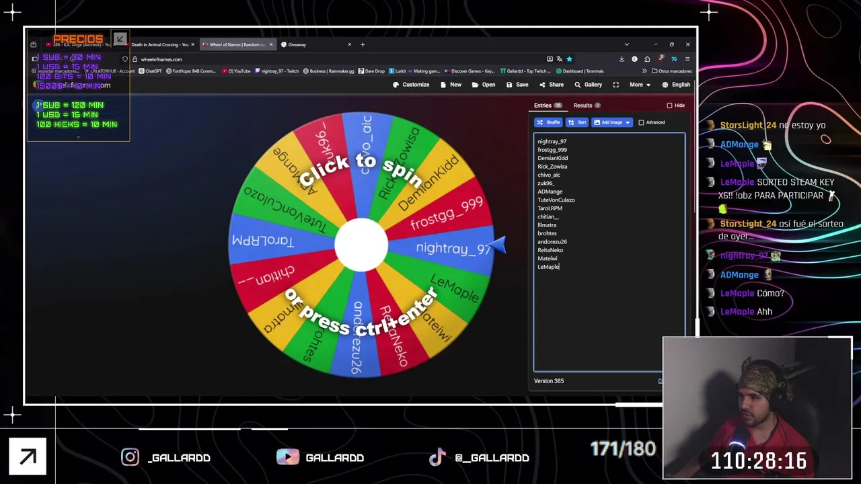Sort the entries alphabetically
861x484 pixels.
pos(577,122)
